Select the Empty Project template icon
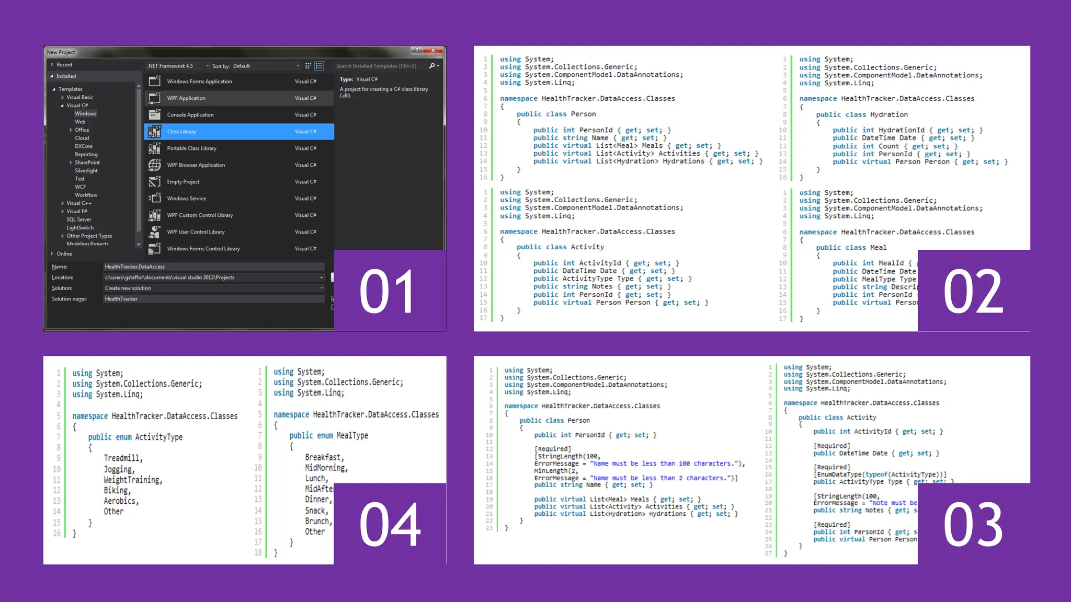 tap(154, 182)
